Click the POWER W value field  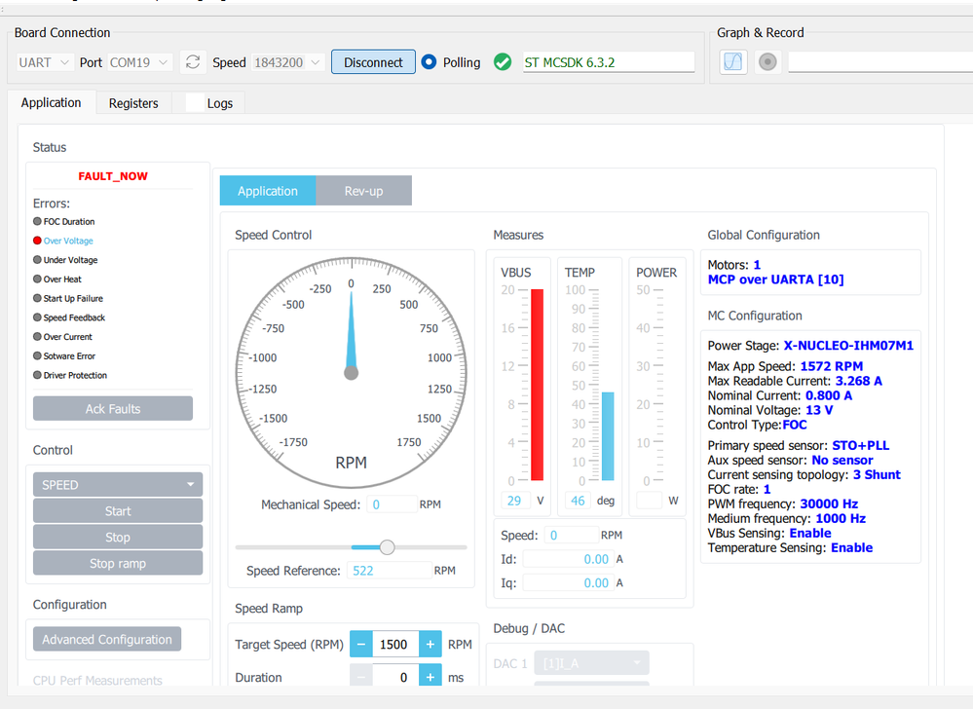pyautogui.click(x=650, y=501)
